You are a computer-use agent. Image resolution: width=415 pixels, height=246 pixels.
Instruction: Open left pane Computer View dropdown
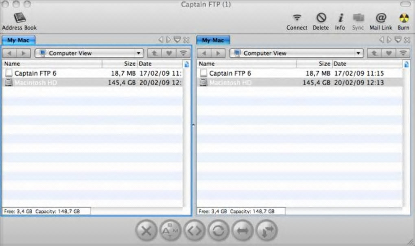coord(89,53)
